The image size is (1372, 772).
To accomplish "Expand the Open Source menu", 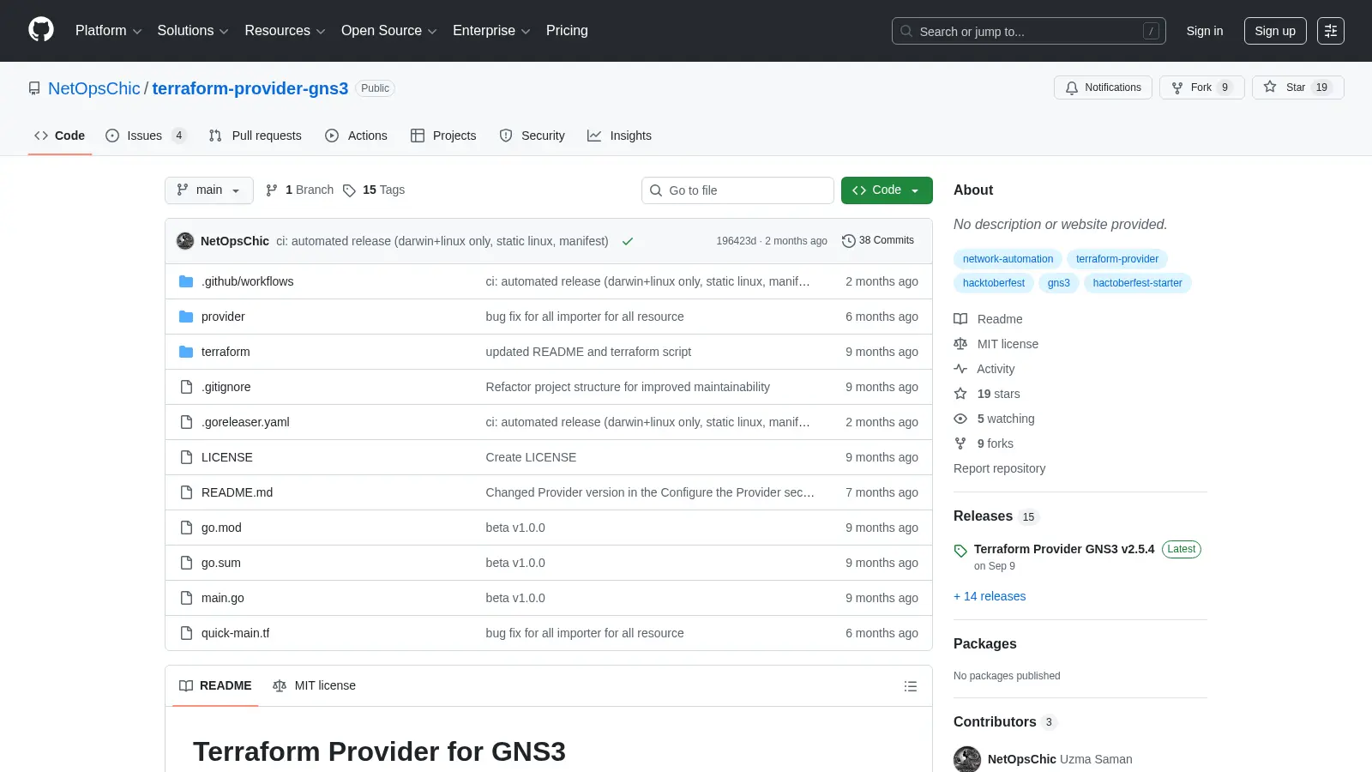I will [x=389, y=31].
